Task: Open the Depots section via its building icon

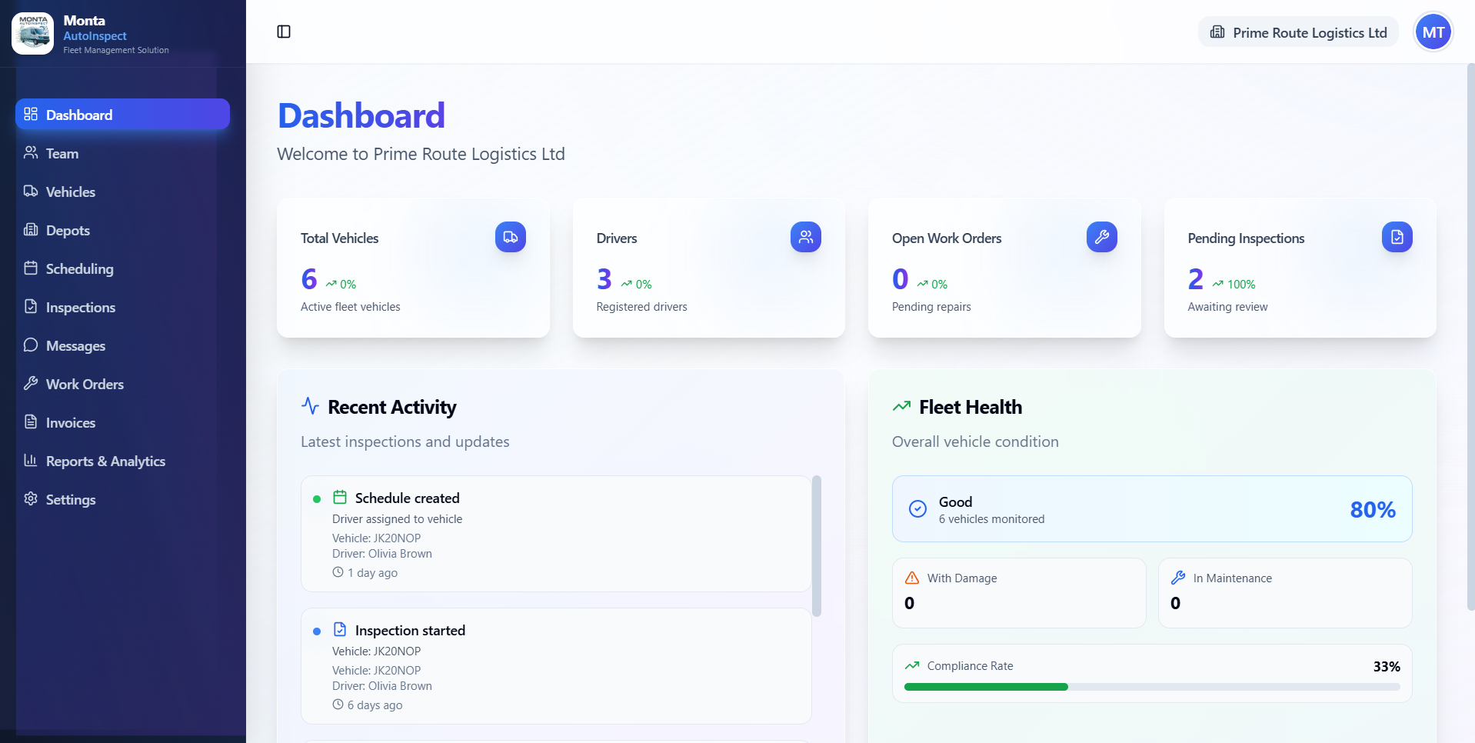Action: [x=31, y=230]
